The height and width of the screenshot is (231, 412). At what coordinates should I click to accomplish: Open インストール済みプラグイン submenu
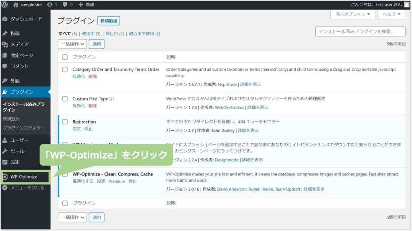pyautogui.click(x=24, y=107)
